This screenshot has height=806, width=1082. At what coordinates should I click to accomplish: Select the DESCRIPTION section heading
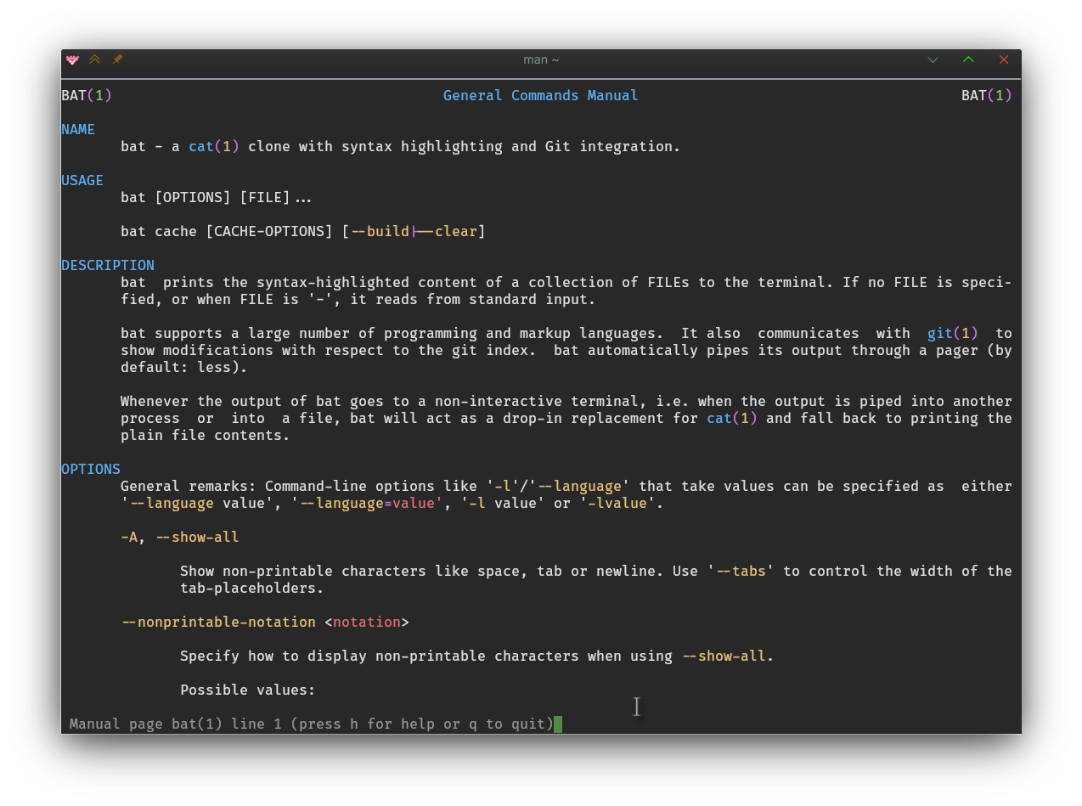(108, 265)
